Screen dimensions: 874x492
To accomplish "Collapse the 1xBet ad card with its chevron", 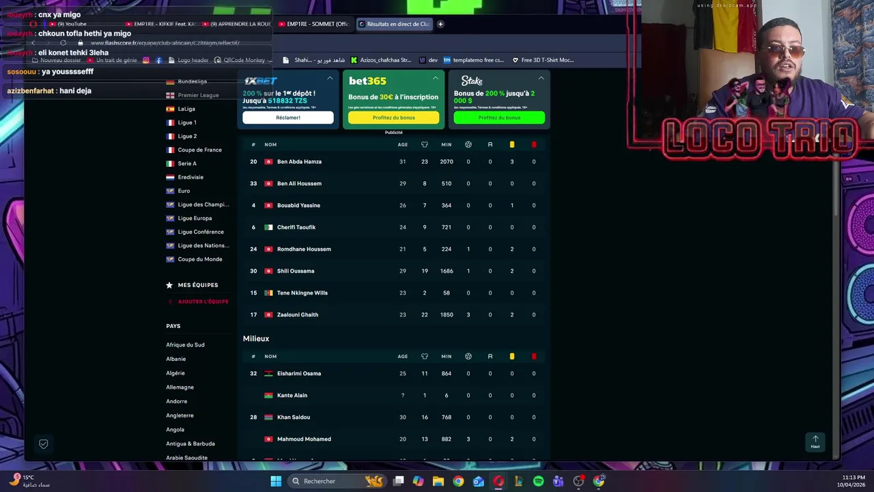I will [x=330, y=78].
